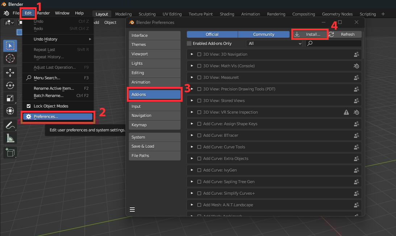
Task: Select the Add Cube tool
Action: click(10, 152)
